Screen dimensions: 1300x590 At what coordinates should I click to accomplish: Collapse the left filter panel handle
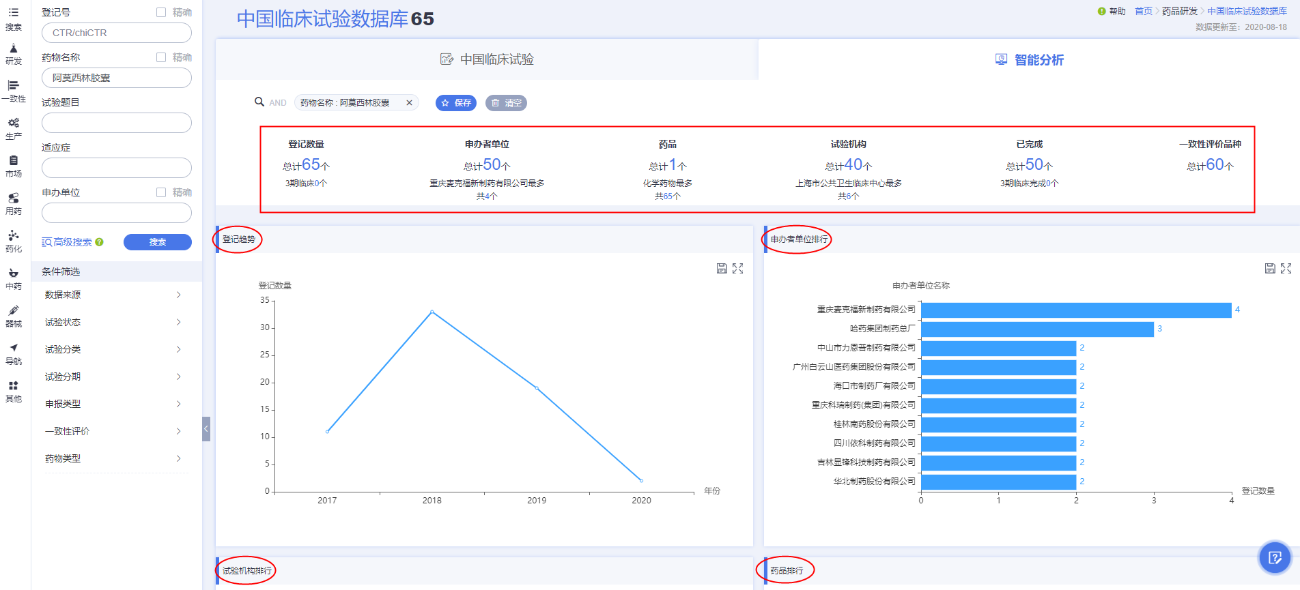206,429
